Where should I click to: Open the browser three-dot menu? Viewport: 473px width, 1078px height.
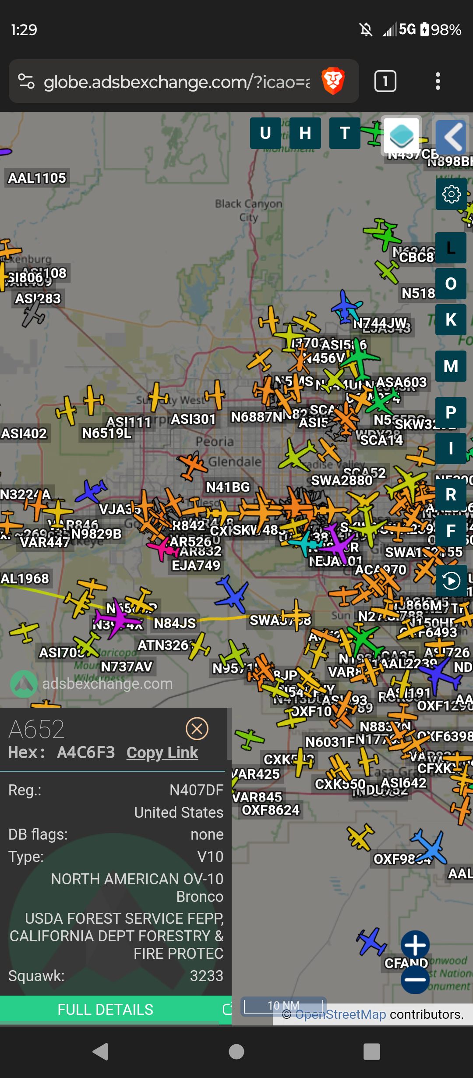tap(438, 81)
